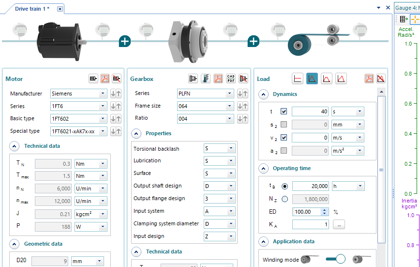Click the plus button between gearbox and load
Viewport: 420px width, 267px height.
[x=254, y=41]
